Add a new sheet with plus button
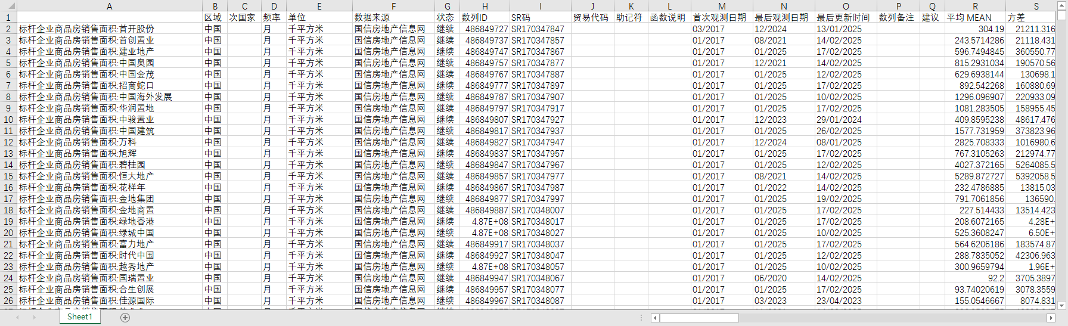This screenshot has width=1068, height=326. coord(125,318)
